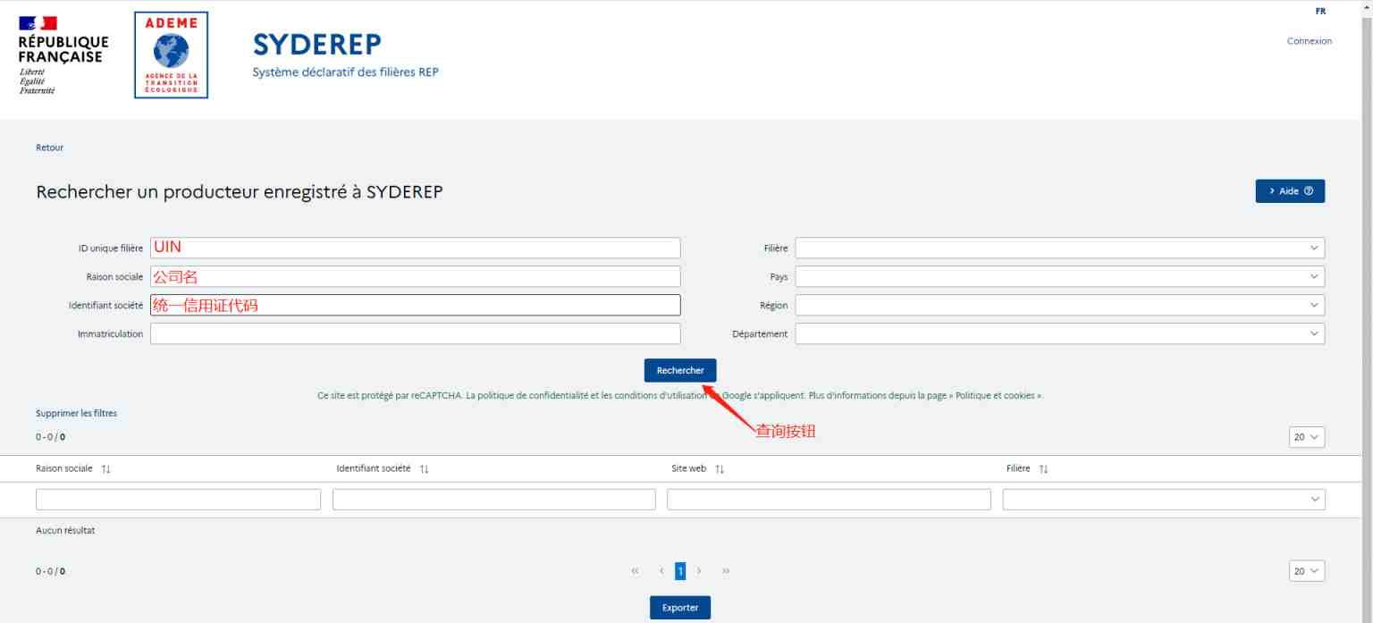Click the Site web column filter box
The width and height of the screenshot is (1373, 623).
point(829,500)
